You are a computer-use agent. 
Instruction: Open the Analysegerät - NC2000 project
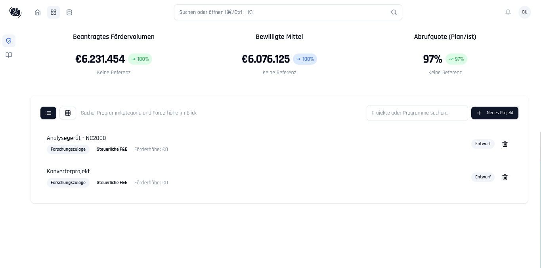(x=76, y=138)
